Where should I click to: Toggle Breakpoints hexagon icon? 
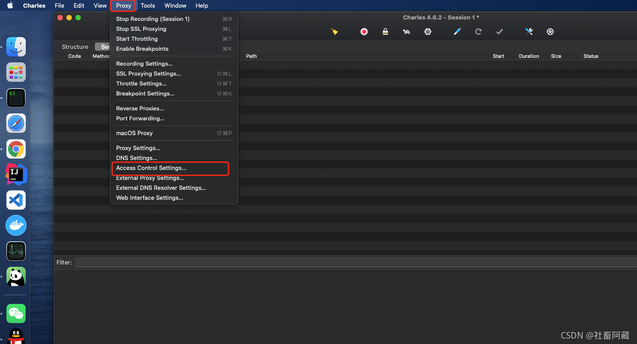(x=428, y=32)
